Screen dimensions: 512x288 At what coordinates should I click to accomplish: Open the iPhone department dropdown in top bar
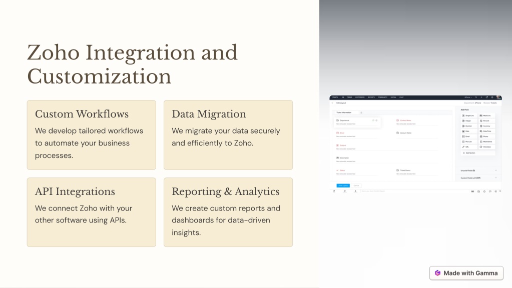coord(468,97)
